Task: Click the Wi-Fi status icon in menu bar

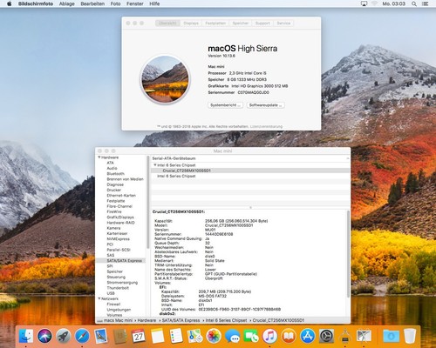Action: click(374, 3)
